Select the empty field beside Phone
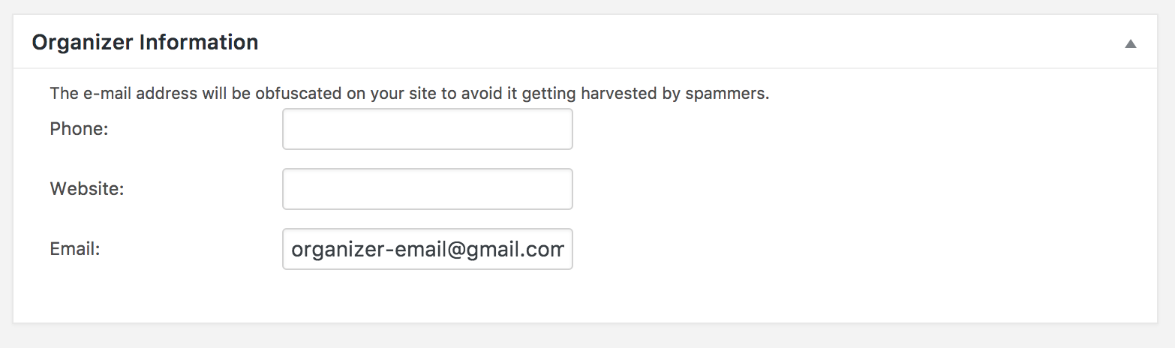Image resolution: width=1175 pixels, height=348 pixels. (427, 129)
